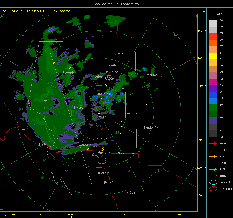The width and height of the screenshot is (233, 218).
Task: Click the Innisfail city label
Action: click(105, 94)
